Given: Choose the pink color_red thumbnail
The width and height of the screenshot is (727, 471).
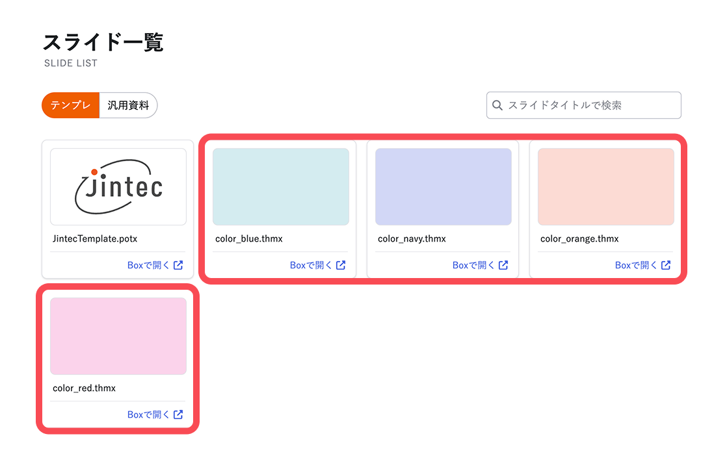Looking at the screenshot, I should click(x=118, y=336).
